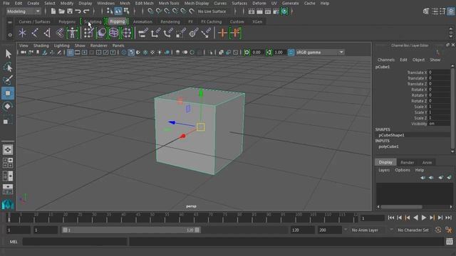This screenshot has width=456, height=256.
Task: Click the Open Scene folder icon
Action: (61, 11)
